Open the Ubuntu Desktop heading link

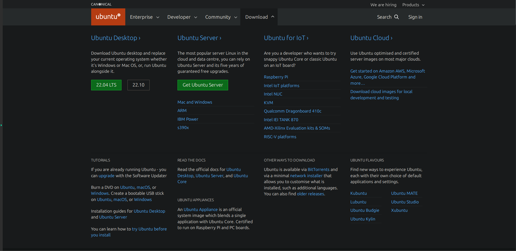(x=116, y=38)
